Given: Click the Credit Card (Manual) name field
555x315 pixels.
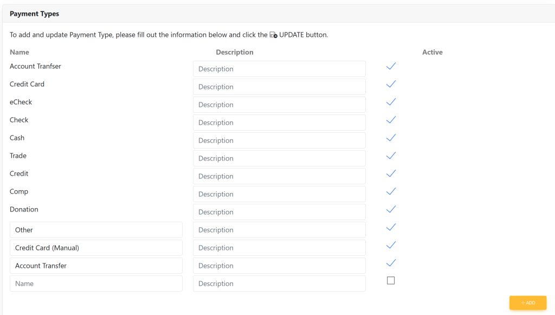Looking at the screenshot, I should coord(96,248).
